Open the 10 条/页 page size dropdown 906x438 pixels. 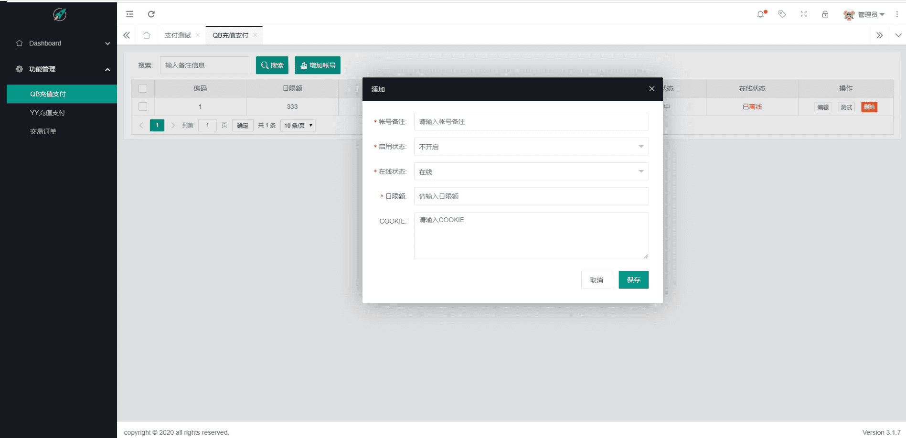point(298,126)
